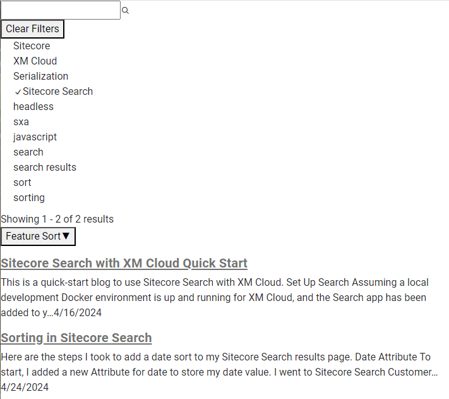449x399 pixels.
Task: Open the Sorting in Sitecore Search article
Action: click(76, 338)
